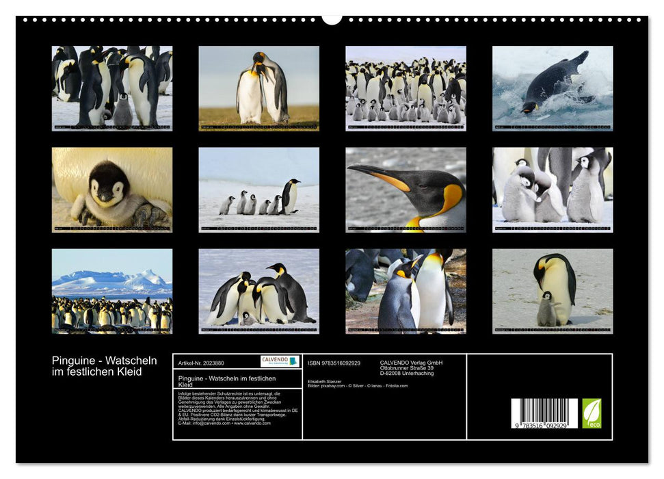Select the diving penguin in water thumbnail
This screenshot has width=664, height=479.
coord(551,90)
